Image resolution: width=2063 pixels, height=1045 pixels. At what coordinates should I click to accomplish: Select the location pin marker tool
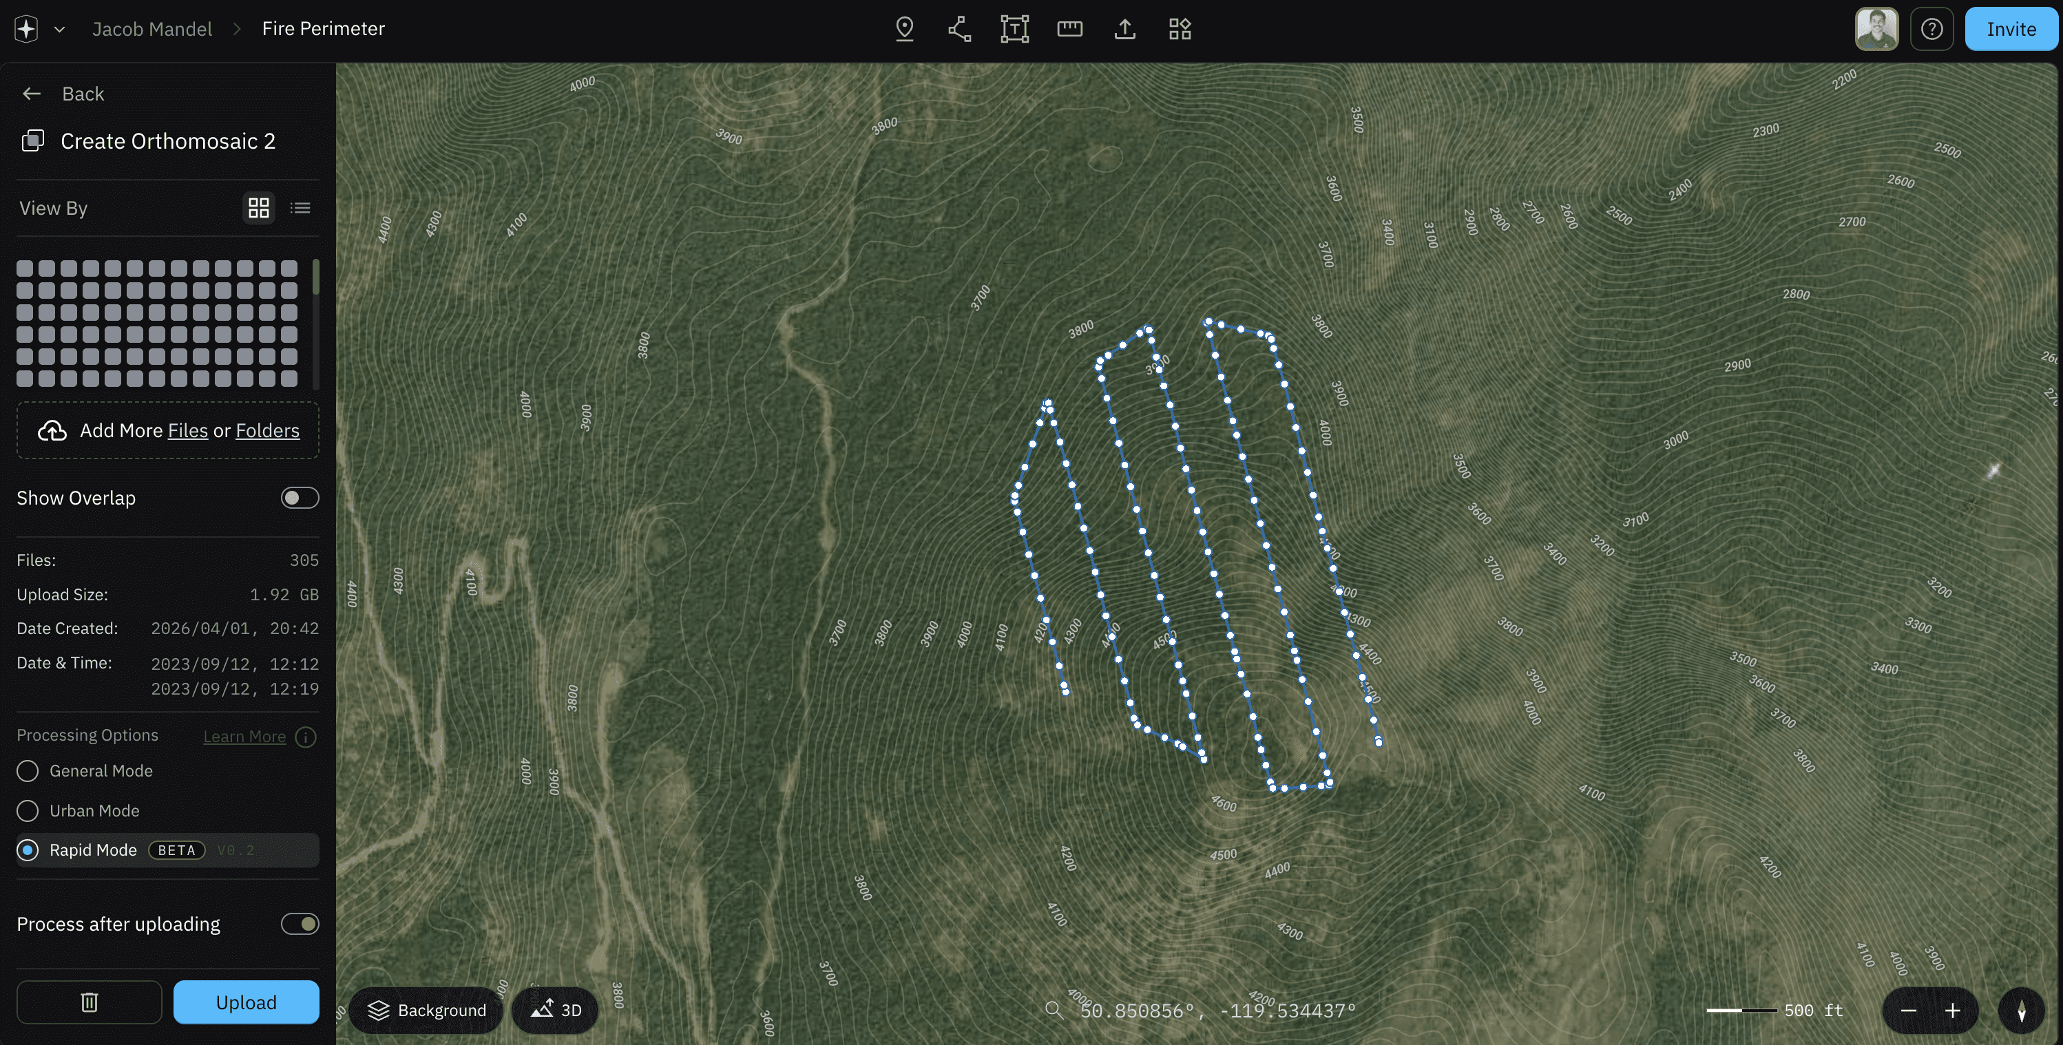904,29
